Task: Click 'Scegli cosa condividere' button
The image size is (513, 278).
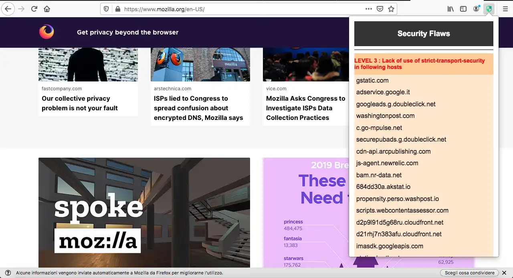Action: tap(470, 273)
